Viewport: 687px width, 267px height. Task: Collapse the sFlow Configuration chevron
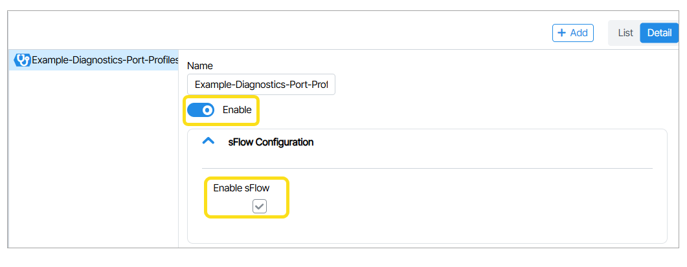tap(208, 141)
